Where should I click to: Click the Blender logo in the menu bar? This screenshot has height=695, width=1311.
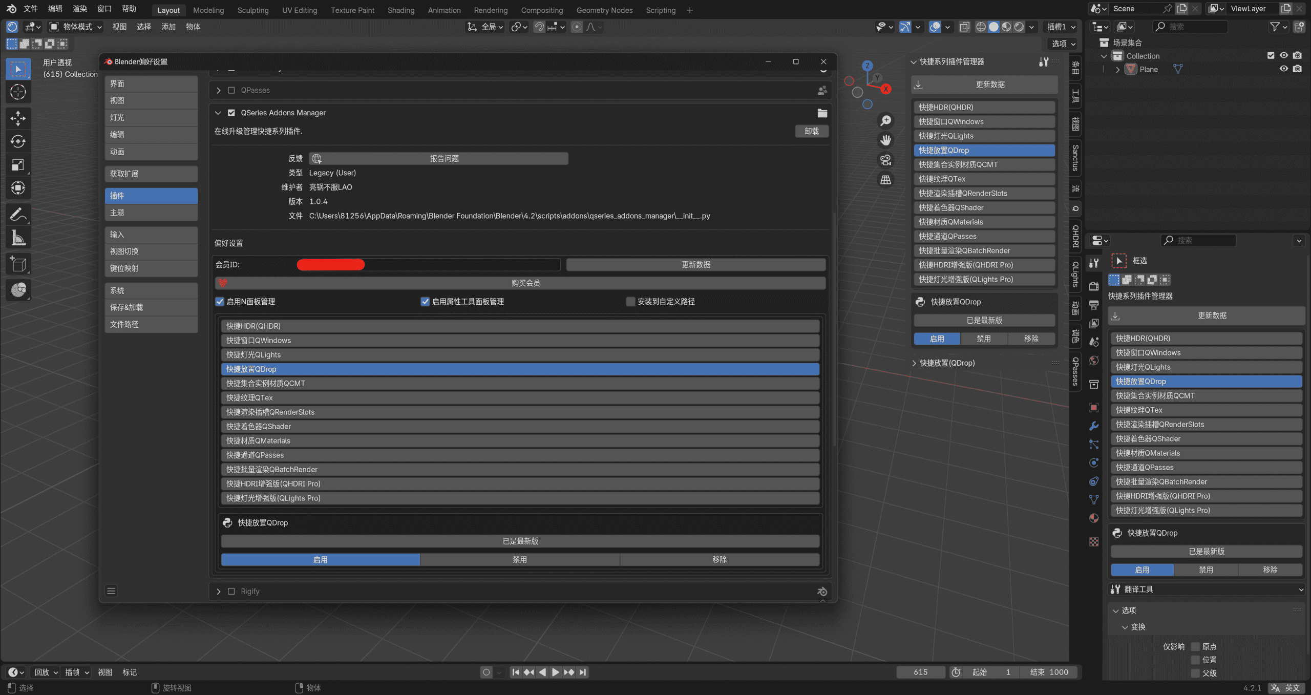pos(11,9)
